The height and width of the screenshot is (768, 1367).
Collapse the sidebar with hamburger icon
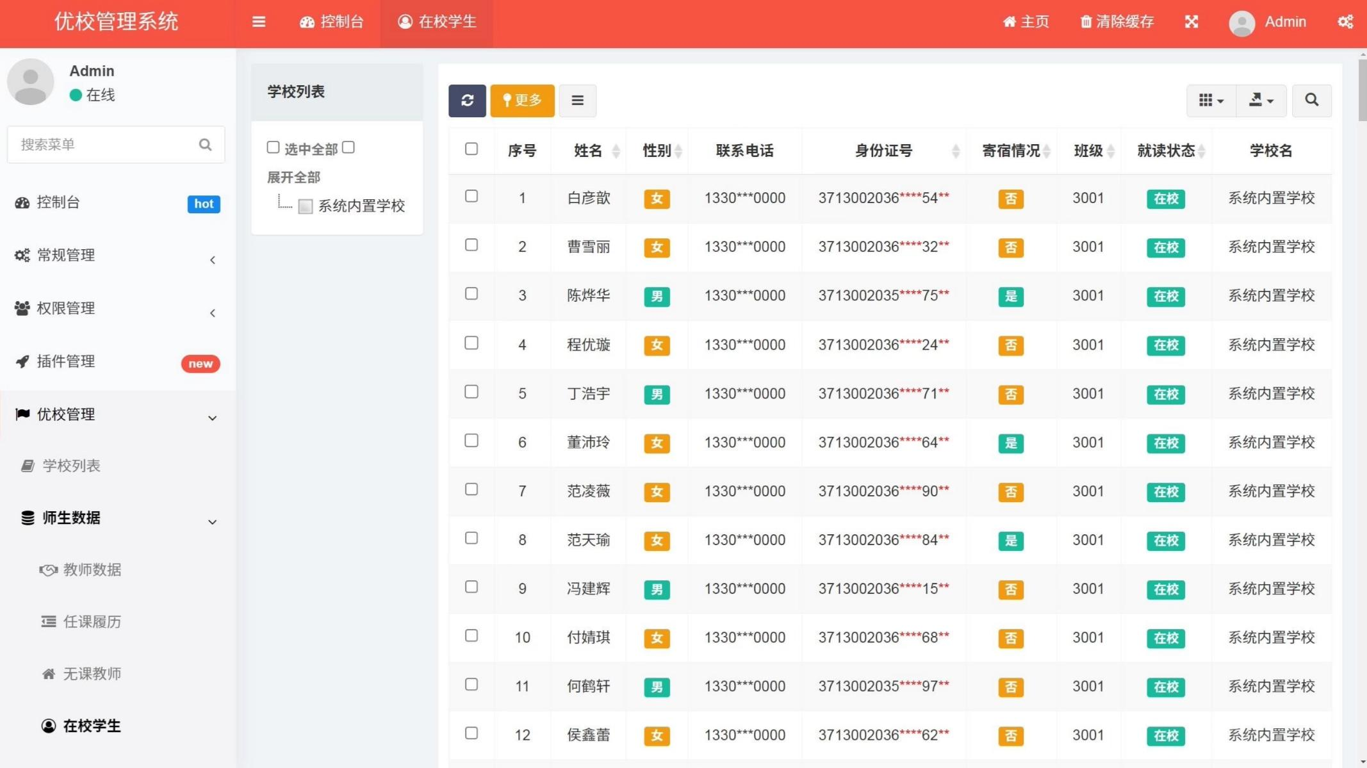tap(258, 21)
